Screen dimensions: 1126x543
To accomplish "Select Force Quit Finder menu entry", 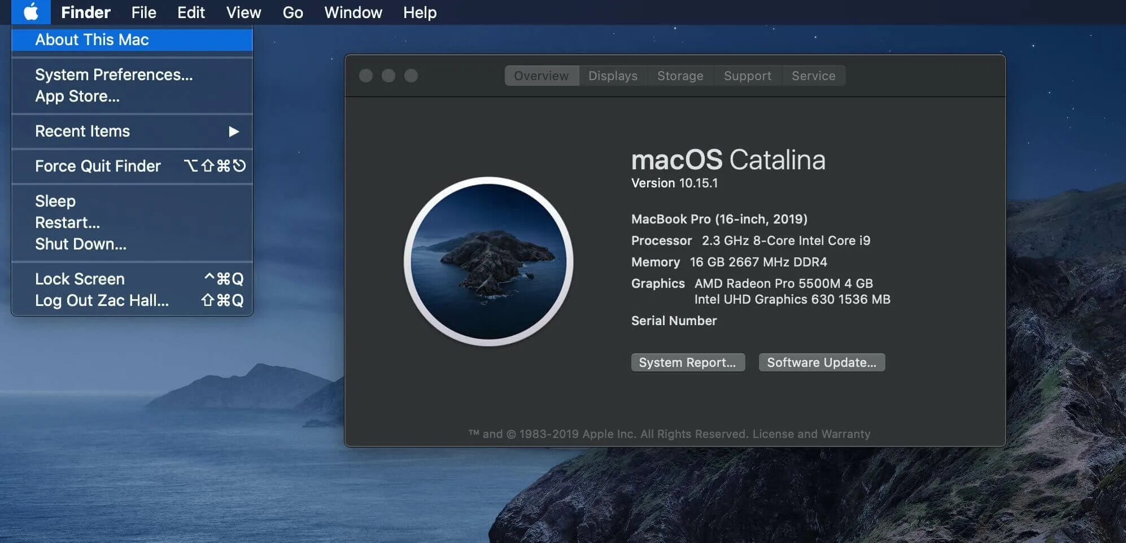I will click(132, 166).
